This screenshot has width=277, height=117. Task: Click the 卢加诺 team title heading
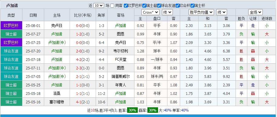[12, 6]
